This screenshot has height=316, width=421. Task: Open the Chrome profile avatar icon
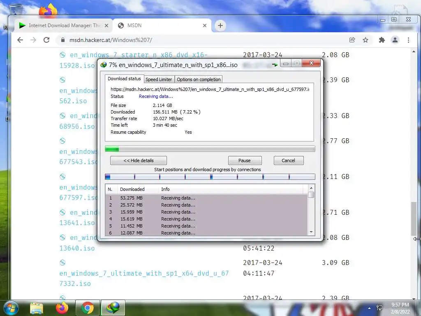[395, 40]
